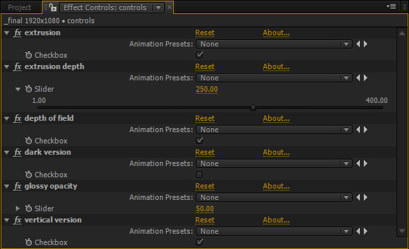Click the extrusion depth slider handle
The image size is (409, 249).
tap(253, 108)
